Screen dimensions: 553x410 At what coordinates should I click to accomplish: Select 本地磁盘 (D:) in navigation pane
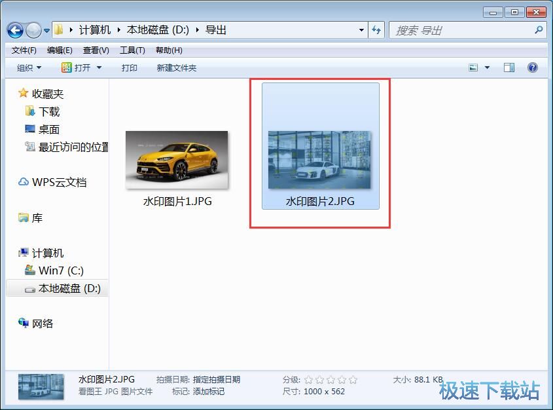click(69, 289)
